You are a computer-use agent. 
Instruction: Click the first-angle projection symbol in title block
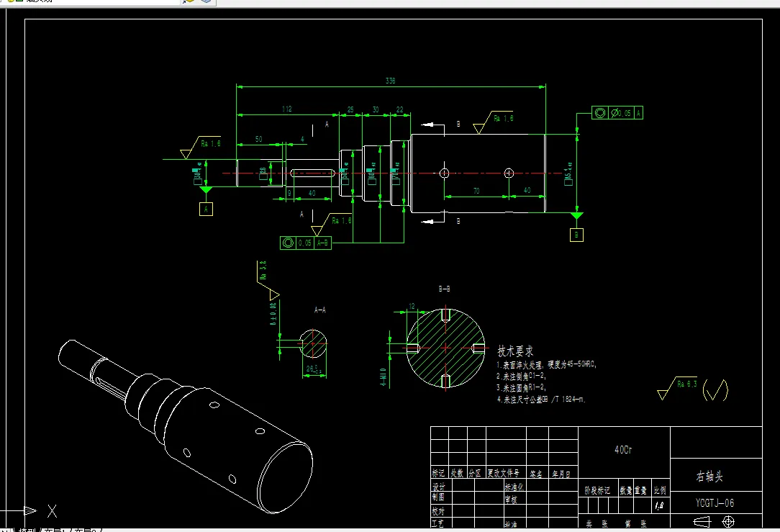714,521
